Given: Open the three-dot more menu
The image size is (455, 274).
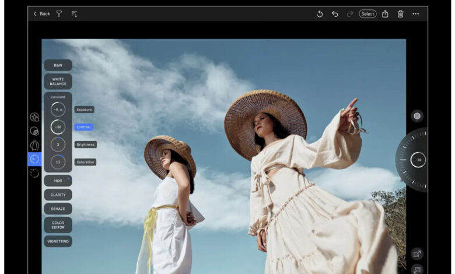Looking at the screenshot, I should pos(415,13).
